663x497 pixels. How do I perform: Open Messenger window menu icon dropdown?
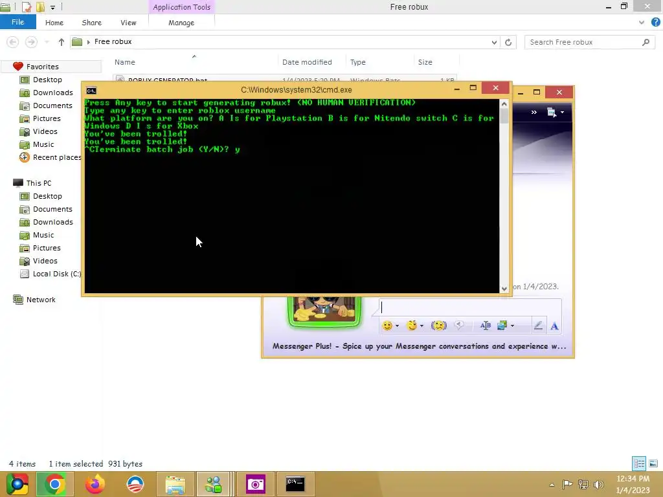tap(556, 113)
